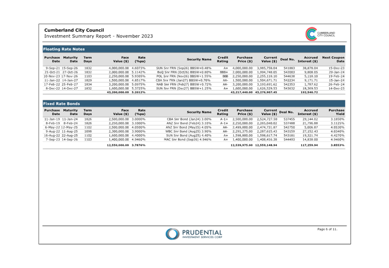This screenshot has width=389, height=268.
Task: Click Next Coupon Date column header
Action: click(x=333, y=60)
